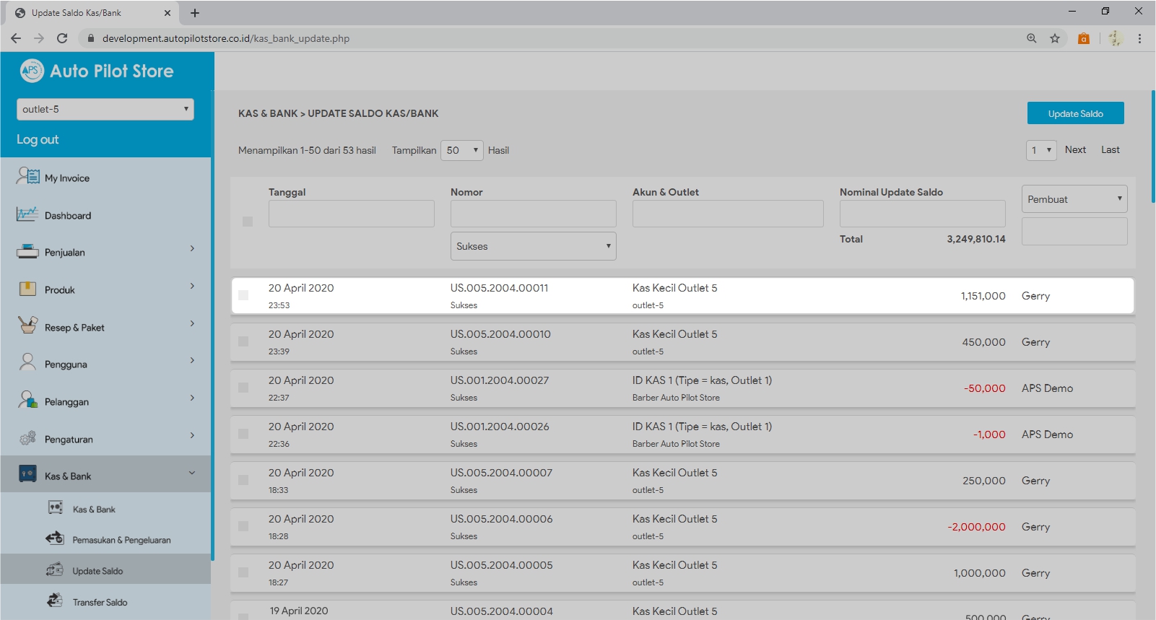
Task: Open the Dashboard chart icon
Action: tap(27, 214)
